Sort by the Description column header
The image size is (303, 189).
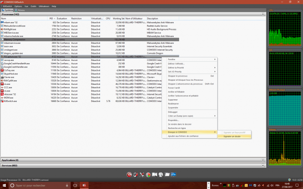[162, 19]
